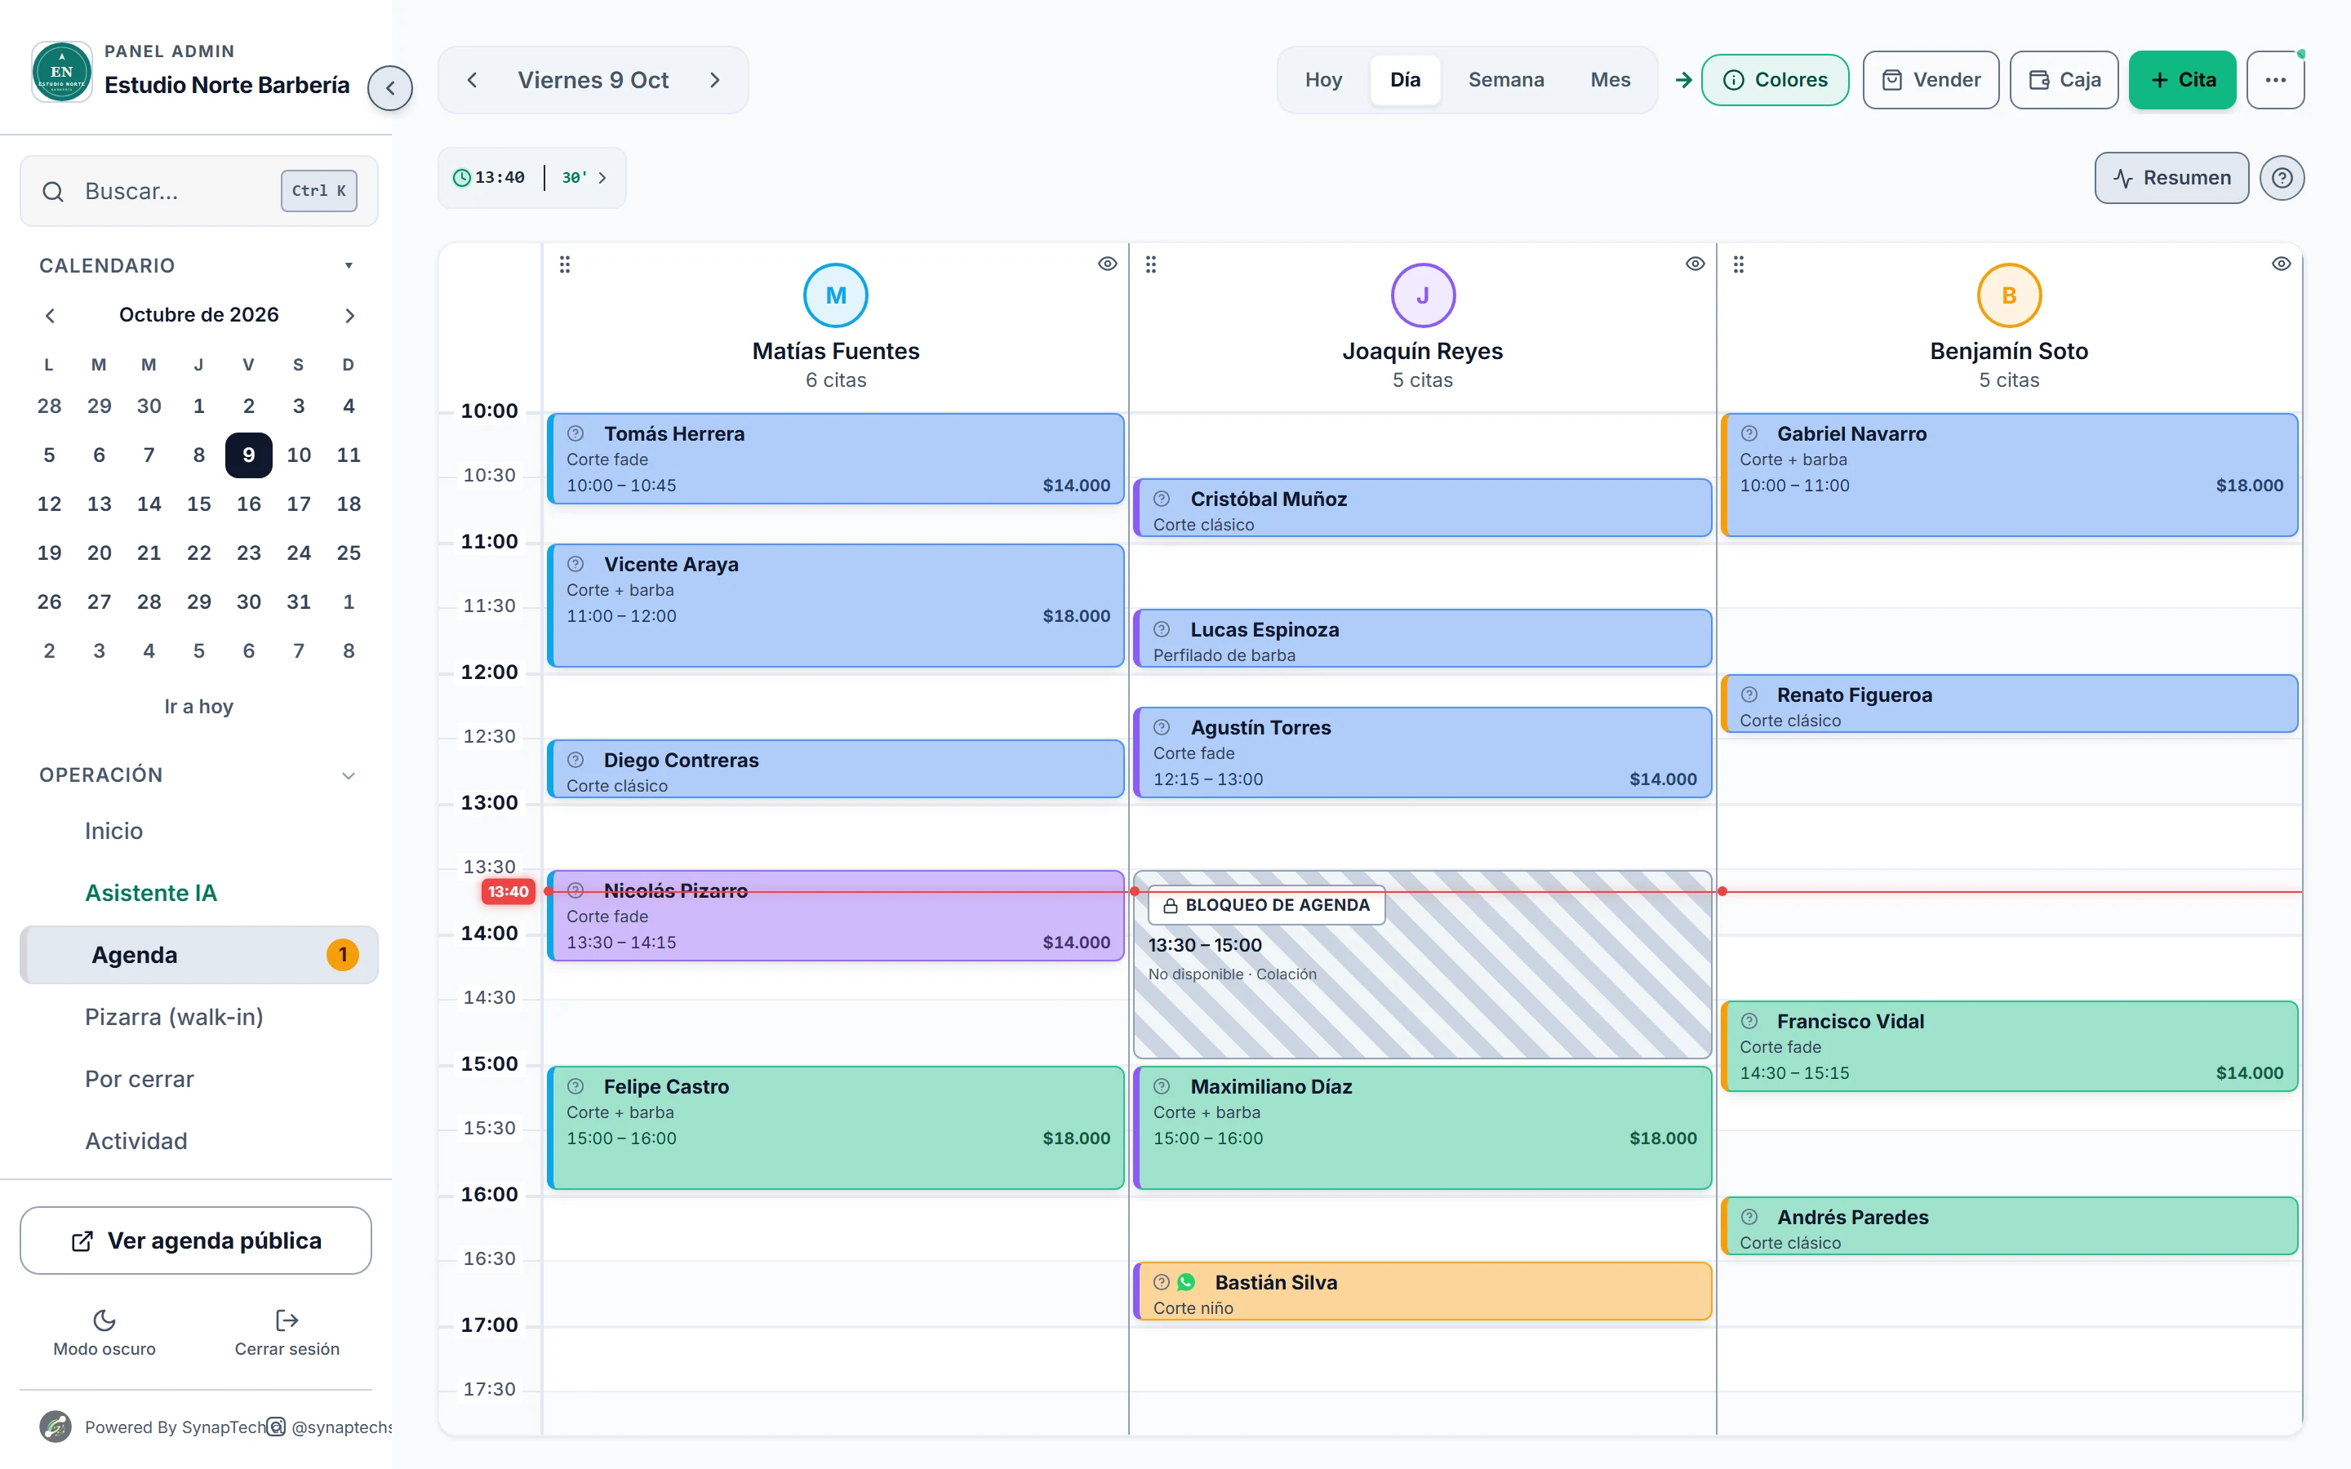Image resolution: width=2351 pixels, height=1469 pixels.
Task: Collapse the sidebar with the arrow button
Action: coord(389,88)
